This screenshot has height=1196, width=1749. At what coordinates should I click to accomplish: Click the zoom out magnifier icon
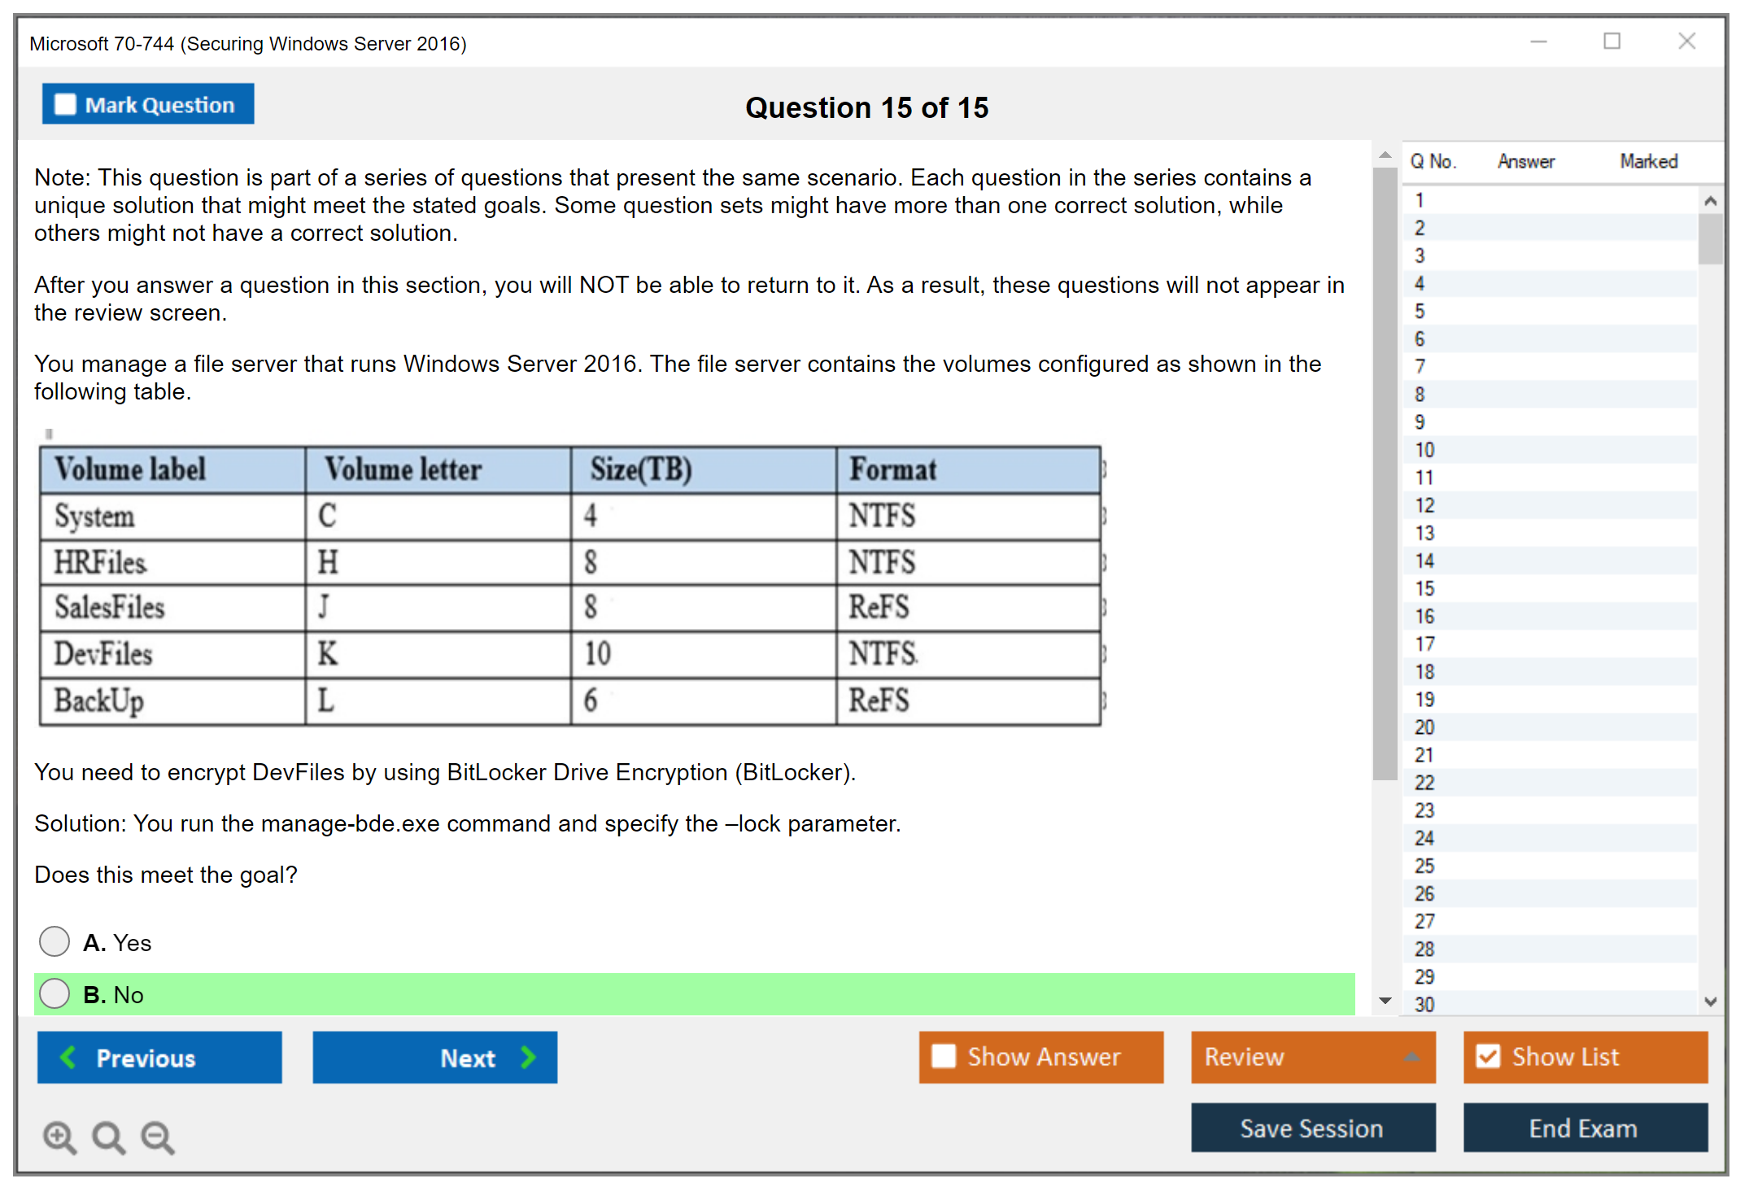click(x=157, y=1137)
